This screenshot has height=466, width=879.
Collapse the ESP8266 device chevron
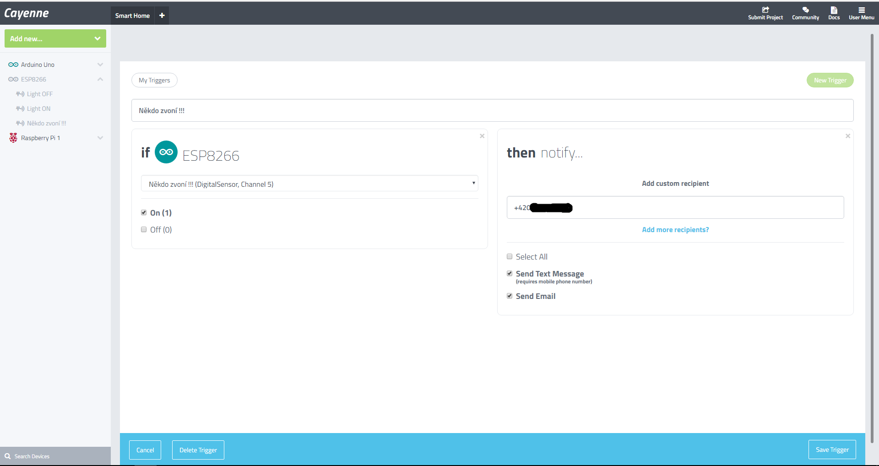(x=100, y=79)
